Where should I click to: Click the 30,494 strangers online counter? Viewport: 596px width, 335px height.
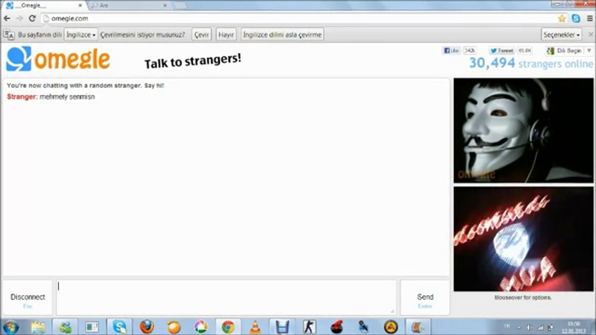point(531,63)
